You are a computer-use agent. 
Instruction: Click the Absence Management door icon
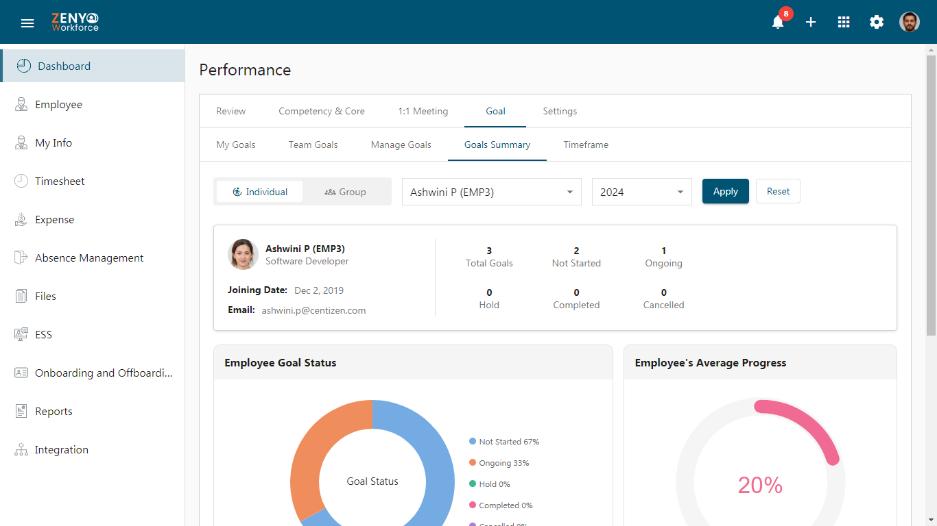21,258
